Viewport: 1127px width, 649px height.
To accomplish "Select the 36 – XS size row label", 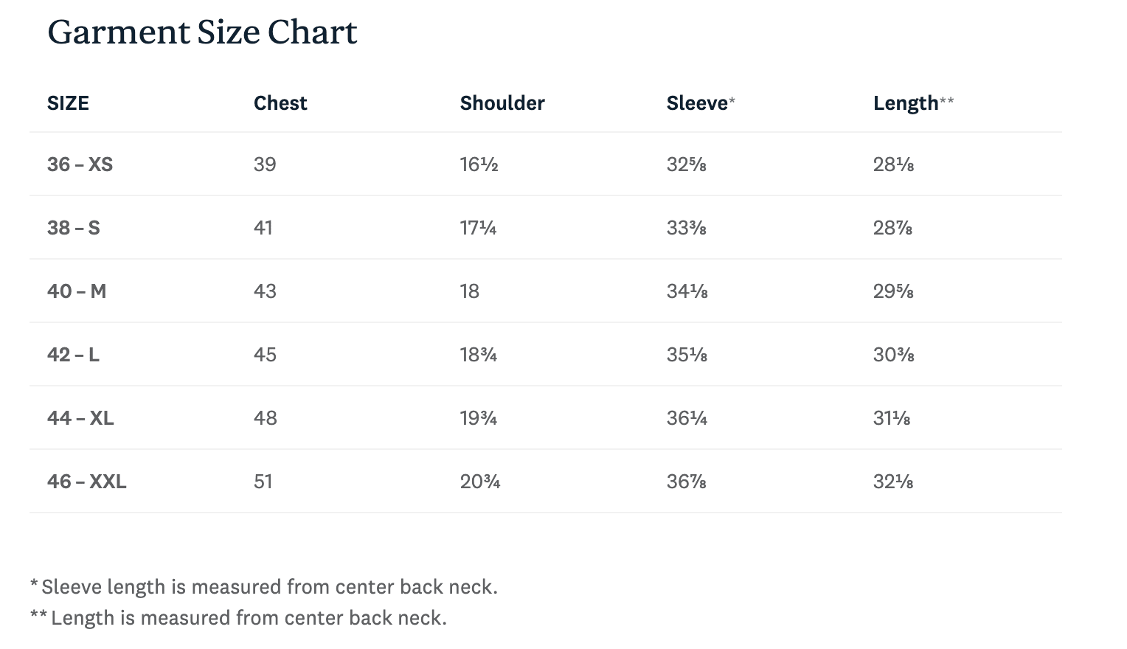I will click(80, 164).
